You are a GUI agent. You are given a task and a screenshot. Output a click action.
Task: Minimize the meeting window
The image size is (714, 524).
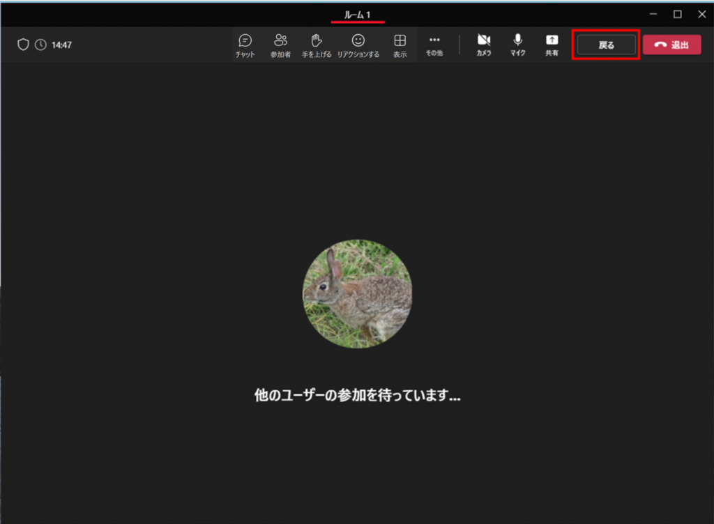(653, 14)
